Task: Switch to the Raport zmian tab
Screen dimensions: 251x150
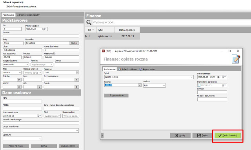Action: click(x=147, y=69)
